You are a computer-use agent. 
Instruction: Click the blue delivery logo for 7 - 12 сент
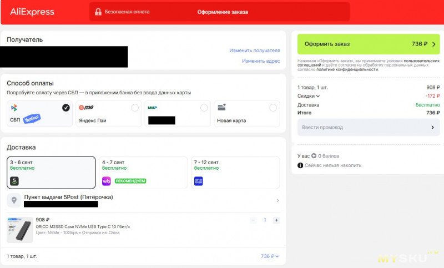199,181
